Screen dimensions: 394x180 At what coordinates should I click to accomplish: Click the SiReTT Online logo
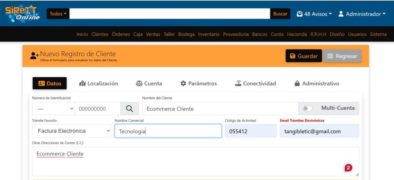(x=22, y=14)
